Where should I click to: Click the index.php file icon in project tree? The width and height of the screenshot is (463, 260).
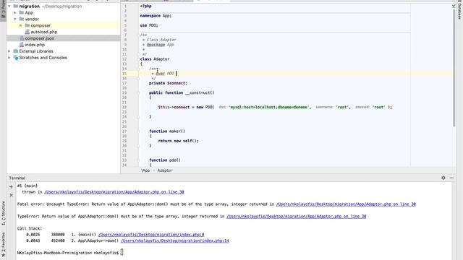21,45
